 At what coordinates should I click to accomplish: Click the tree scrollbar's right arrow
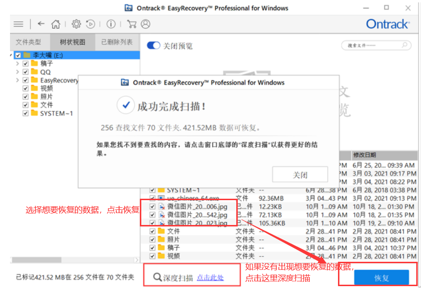point(137,260)
